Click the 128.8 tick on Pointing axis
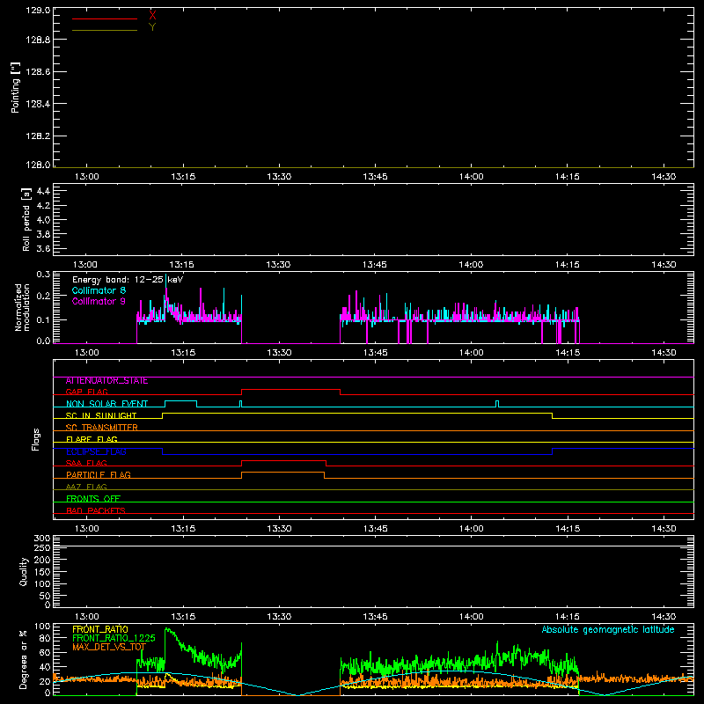 (38, 40)
